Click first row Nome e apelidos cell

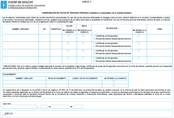click(20, 37)
